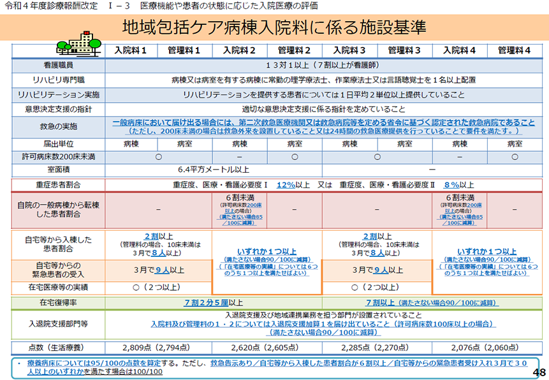The image size is (549, 380).
Task: Click the 療養病床 95/100 footnote link
Action: click(x=94, y=363)
